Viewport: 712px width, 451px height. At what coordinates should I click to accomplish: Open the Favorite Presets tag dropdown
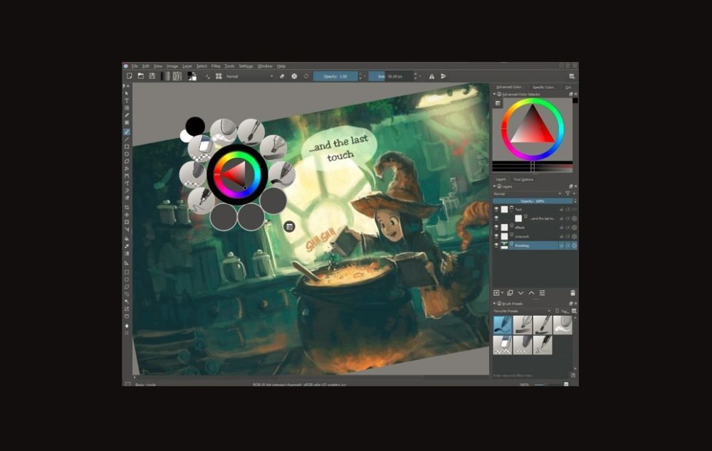[522, 311]
